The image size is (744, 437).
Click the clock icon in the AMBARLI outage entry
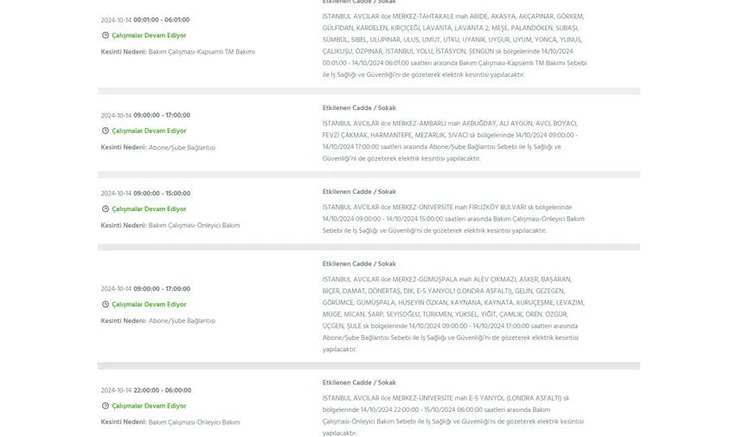tap(106, 131)
